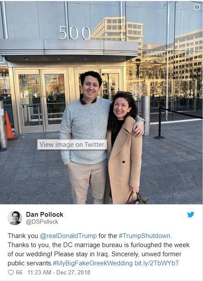Click the tweet text about the DC marriage bureau
203x281 pixels.
click(98, 249)
